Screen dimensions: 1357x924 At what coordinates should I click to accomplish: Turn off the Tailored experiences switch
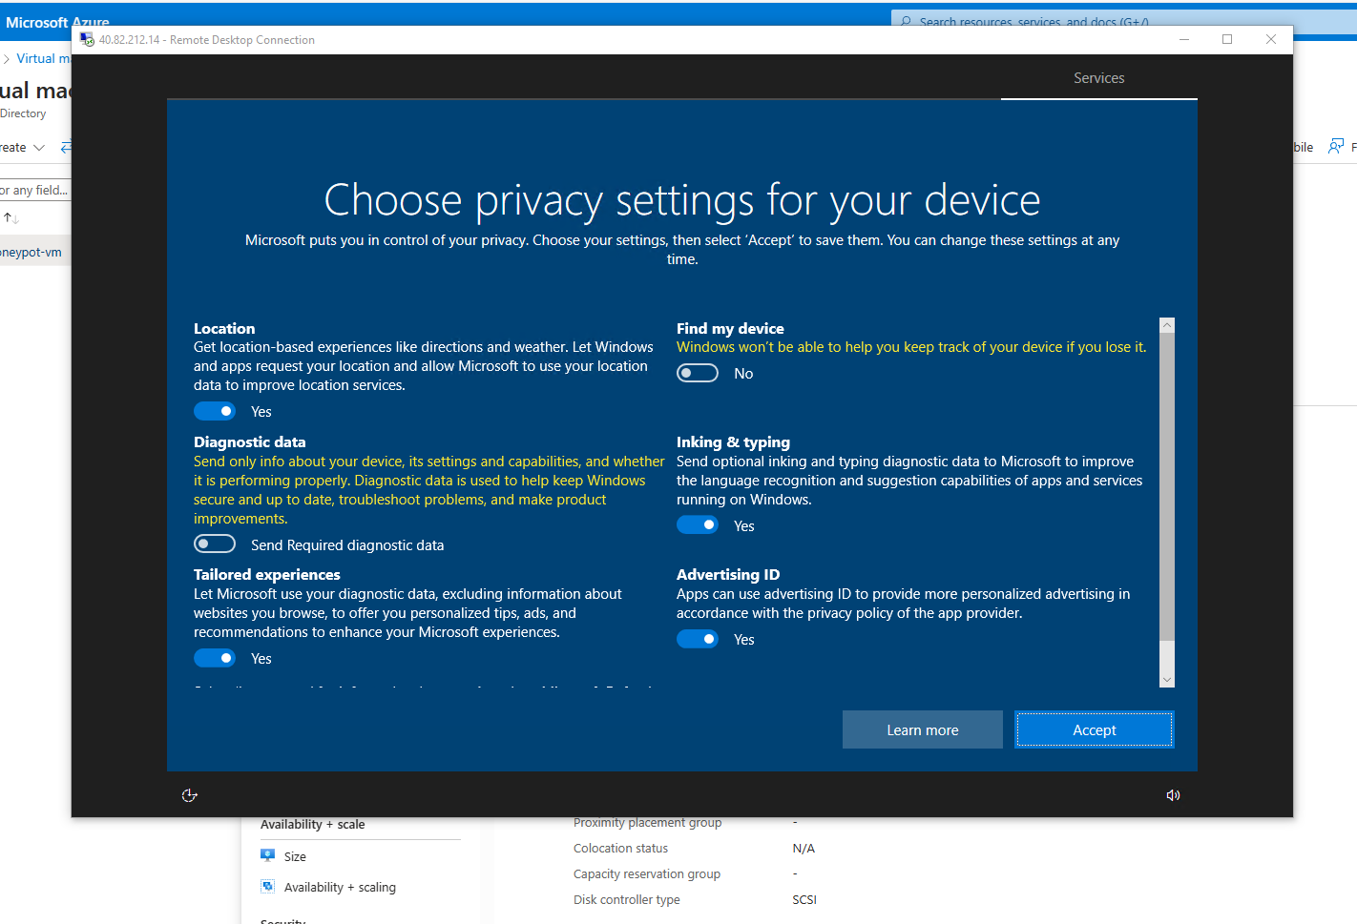[x=215, y=658]
